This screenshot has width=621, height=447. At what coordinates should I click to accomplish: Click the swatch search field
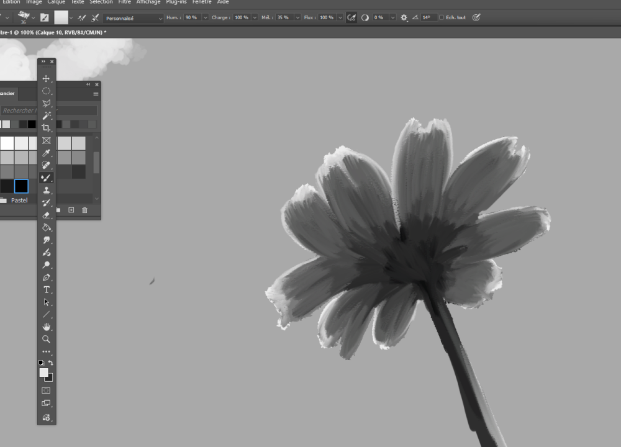click(x=48, y=111)
